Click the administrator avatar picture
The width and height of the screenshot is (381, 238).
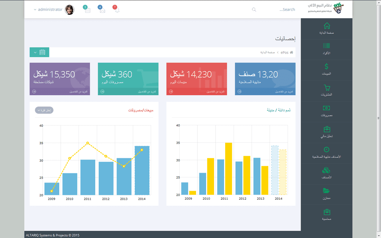70,10
